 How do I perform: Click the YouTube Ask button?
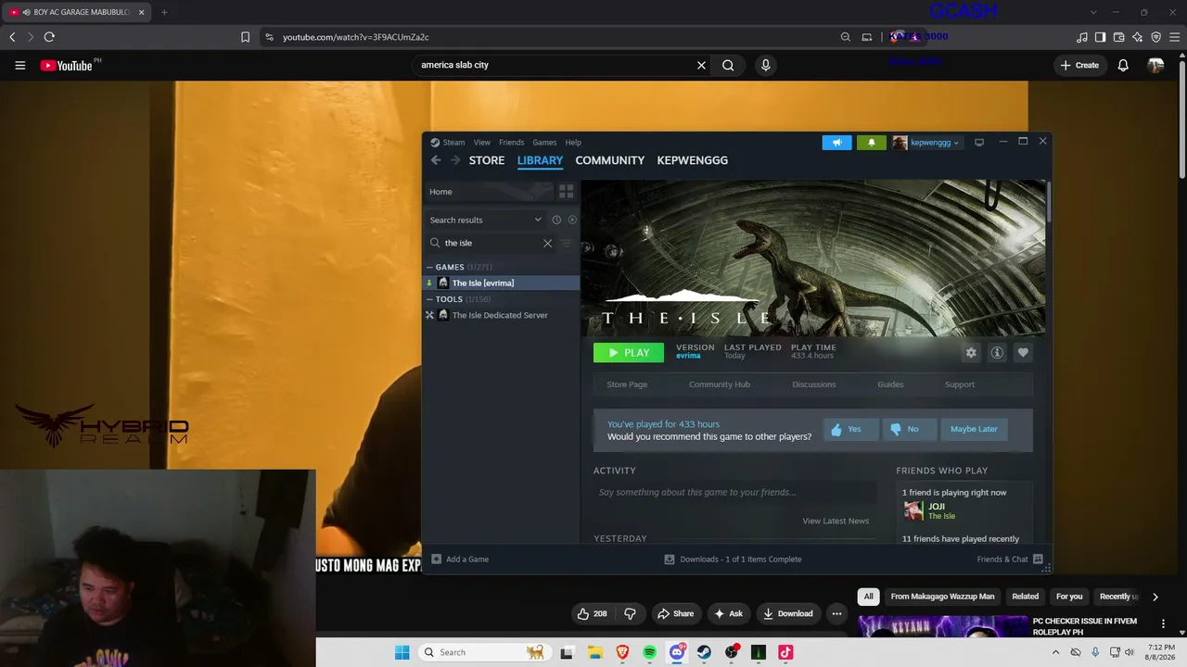(x=728, y=613)
